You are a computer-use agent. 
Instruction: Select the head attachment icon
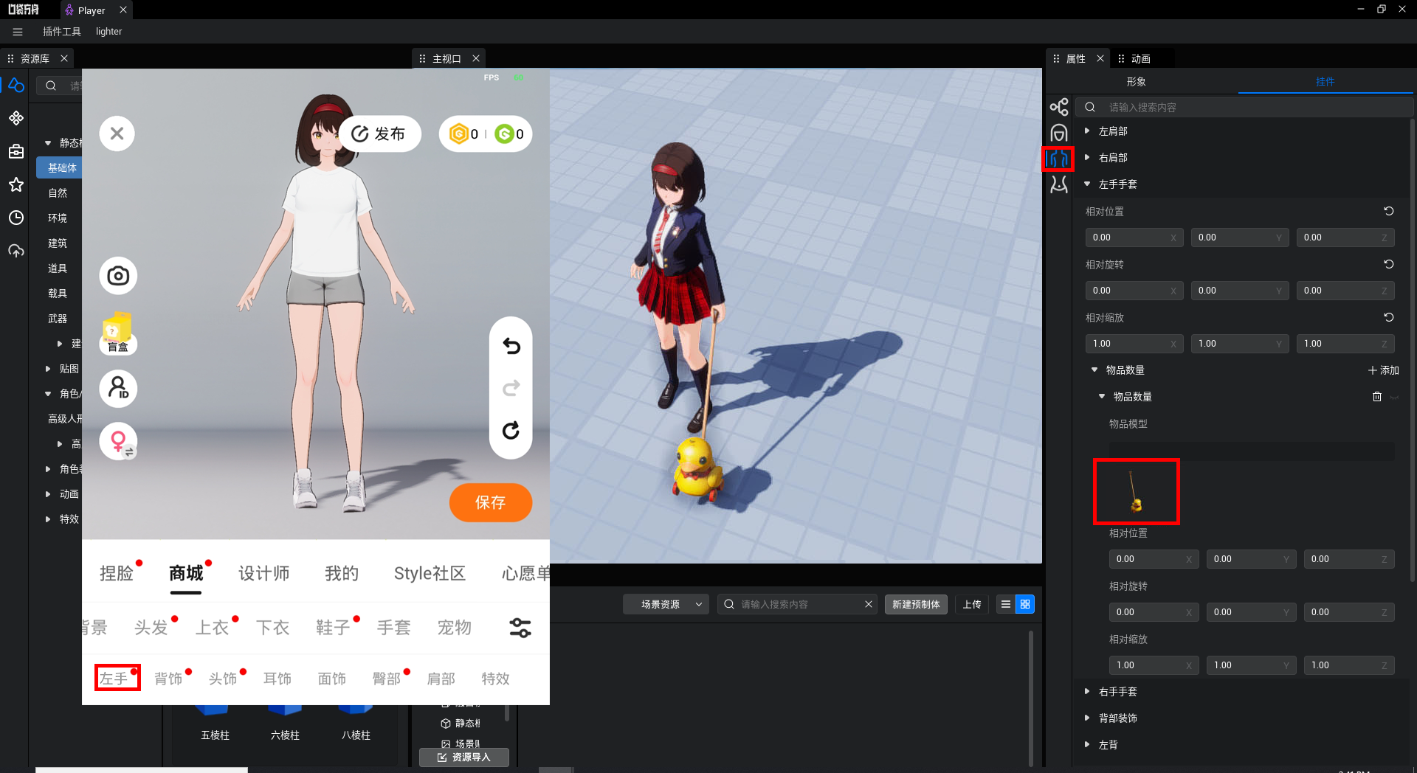click(x=1058, y=133)
